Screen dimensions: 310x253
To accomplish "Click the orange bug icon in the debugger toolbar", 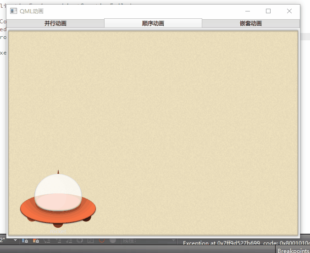I will point(36,241).
